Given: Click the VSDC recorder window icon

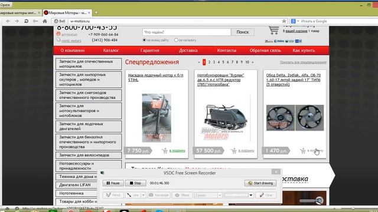Looking at the screenshot, I should [x=102, y=173].
